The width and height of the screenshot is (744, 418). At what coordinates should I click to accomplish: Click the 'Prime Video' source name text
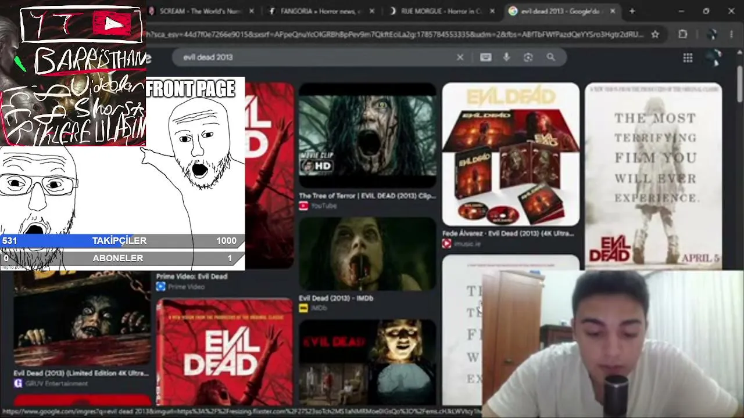point(186,287)
